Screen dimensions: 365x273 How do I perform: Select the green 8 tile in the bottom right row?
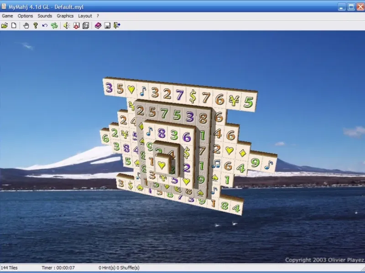(x=224, y=206)
